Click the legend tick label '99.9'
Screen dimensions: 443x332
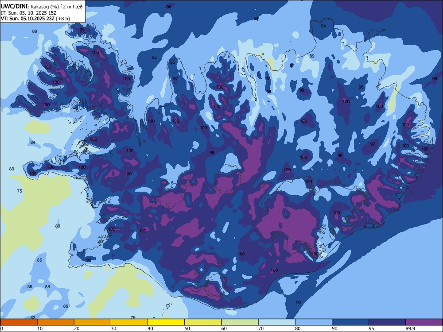click(410, 328)
